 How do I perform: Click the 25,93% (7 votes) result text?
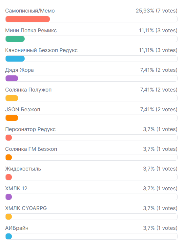coord(156,11)
